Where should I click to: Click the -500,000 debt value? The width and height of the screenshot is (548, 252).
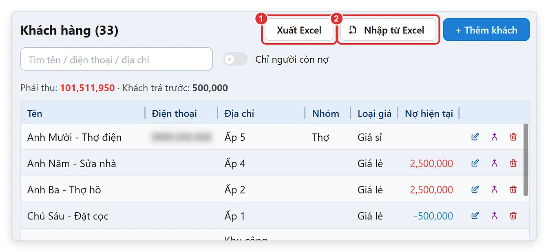tap(433, 216)
